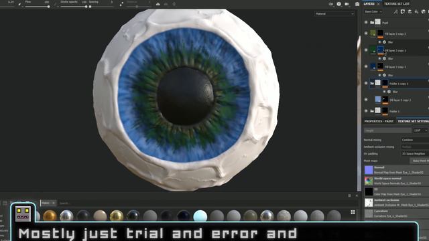Click light blue thumbnail of Fill layer 2 copy 3
Viewport: 429px width, 241px height.
(378, 99)
